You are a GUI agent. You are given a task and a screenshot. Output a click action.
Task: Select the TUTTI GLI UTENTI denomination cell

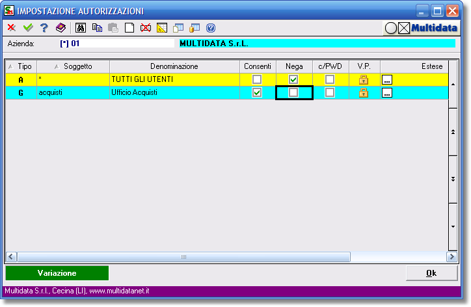click(x=174, y=79)
